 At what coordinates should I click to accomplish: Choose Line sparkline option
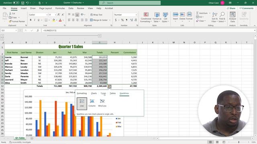[x=82, y=103]
